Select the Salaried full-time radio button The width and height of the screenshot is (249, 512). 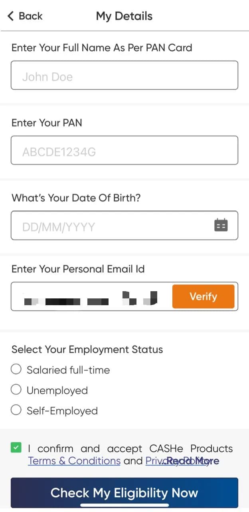click(16, 369)
